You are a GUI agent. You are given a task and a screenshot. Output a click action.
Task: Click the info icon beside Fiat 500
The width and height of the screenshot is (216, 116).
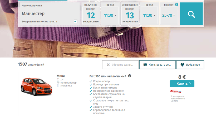[x=130, y=76]
